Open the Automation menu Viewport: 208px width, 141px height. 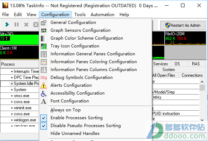point(102,15)
